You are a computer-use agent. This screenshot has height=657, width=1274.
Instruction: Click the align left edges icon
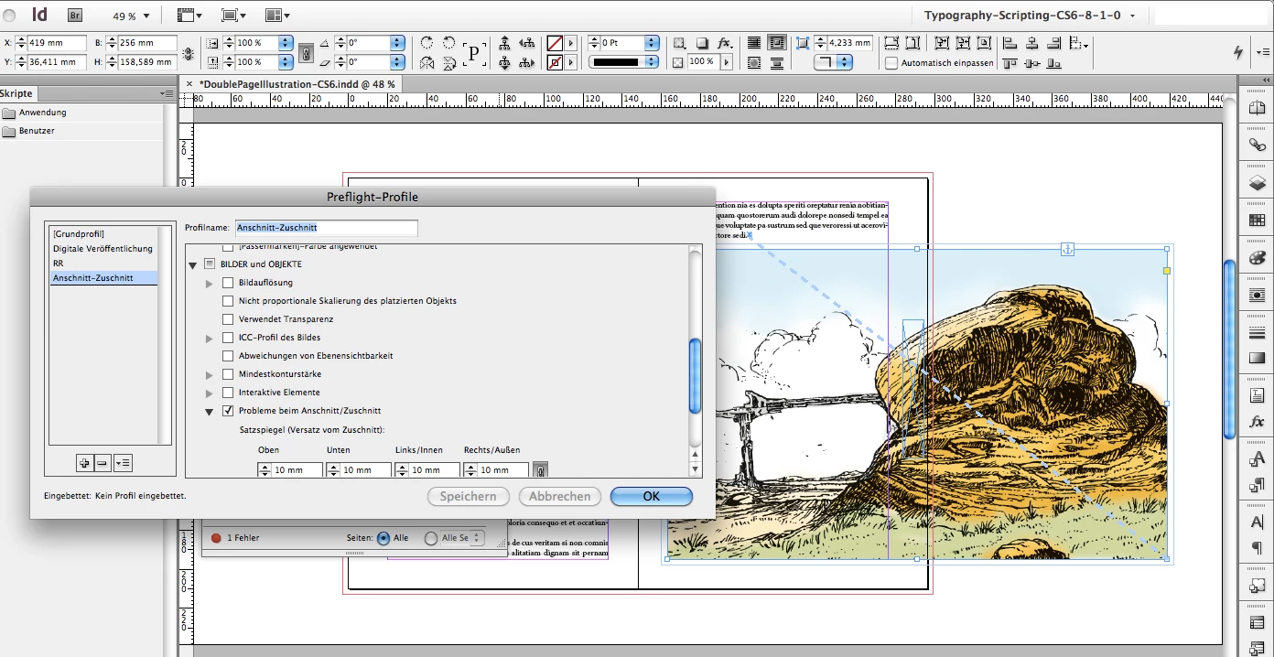point(1009,43)
